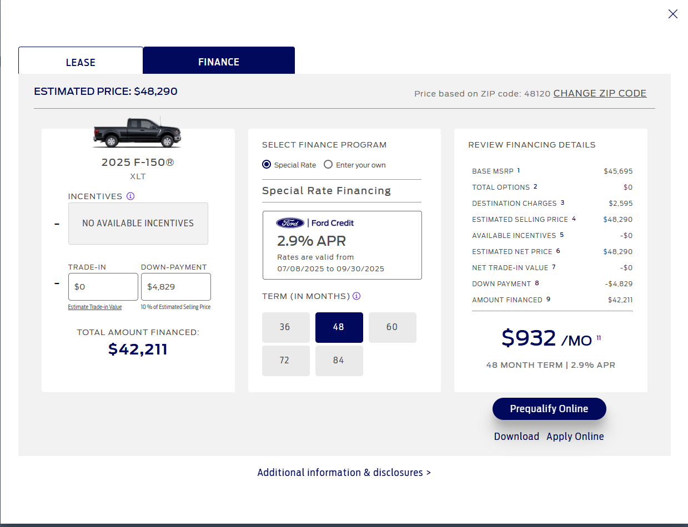The height and width of the screenshot is (527, 688).
Task: Open footnote 8 beside Down Payment
Action: (537, 283)
